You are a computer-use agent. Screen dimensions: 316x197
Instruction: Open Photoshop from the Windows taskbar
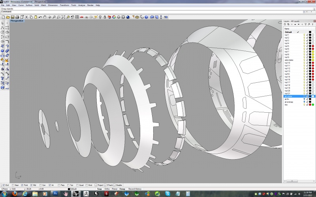click(x=55, y=194)
